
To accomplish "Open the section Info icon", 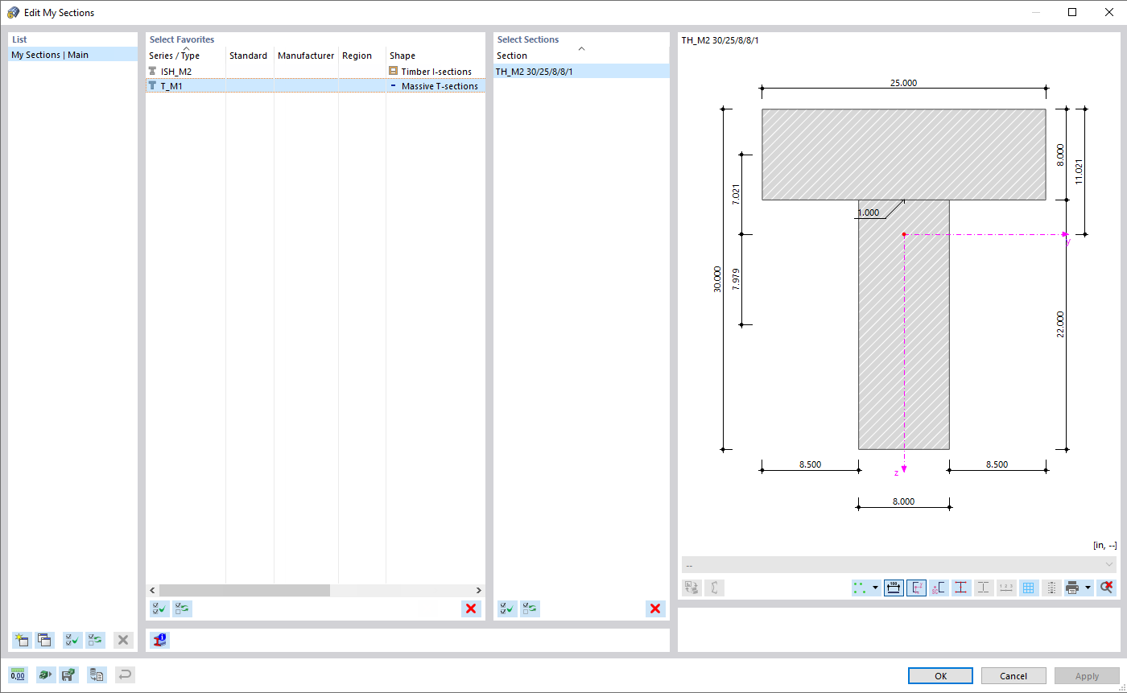I will (x=159, y=640).
